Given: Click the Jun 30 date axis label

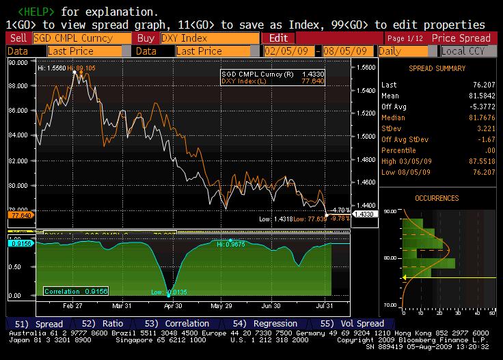Looking at the screenshot, I should 271,306.
